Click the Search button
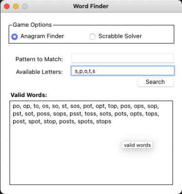 156,82
